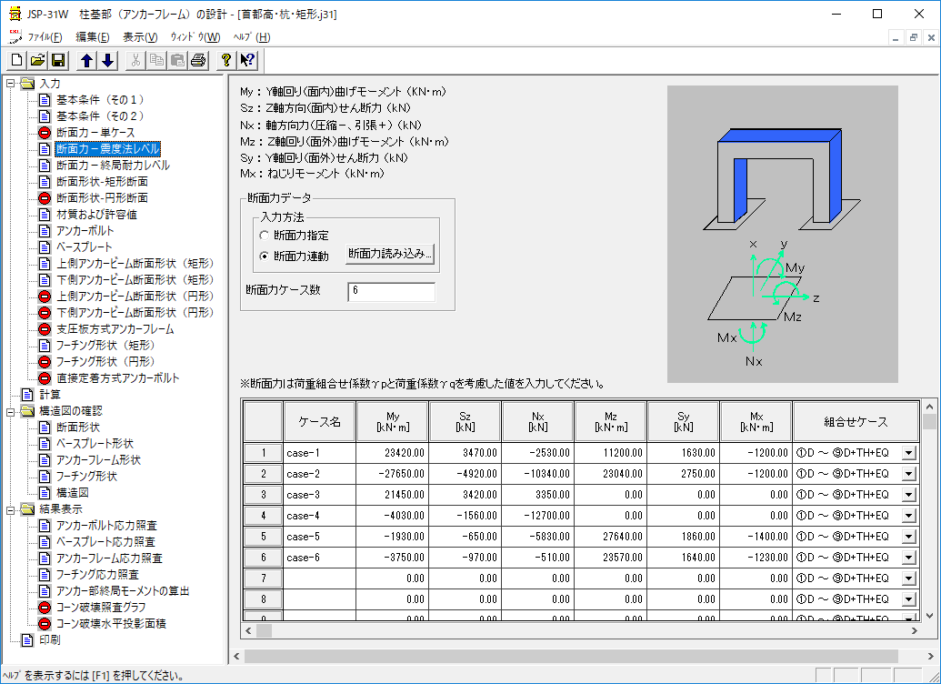Click the blue down arrow toolbar icon
Viewport: 941px width, 684px height.
pyautogui.click(x=107, y=61)
